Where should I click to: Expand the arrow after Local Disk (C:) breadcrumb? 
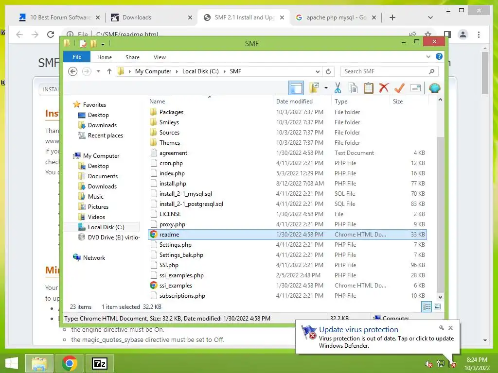pos(225,71)
